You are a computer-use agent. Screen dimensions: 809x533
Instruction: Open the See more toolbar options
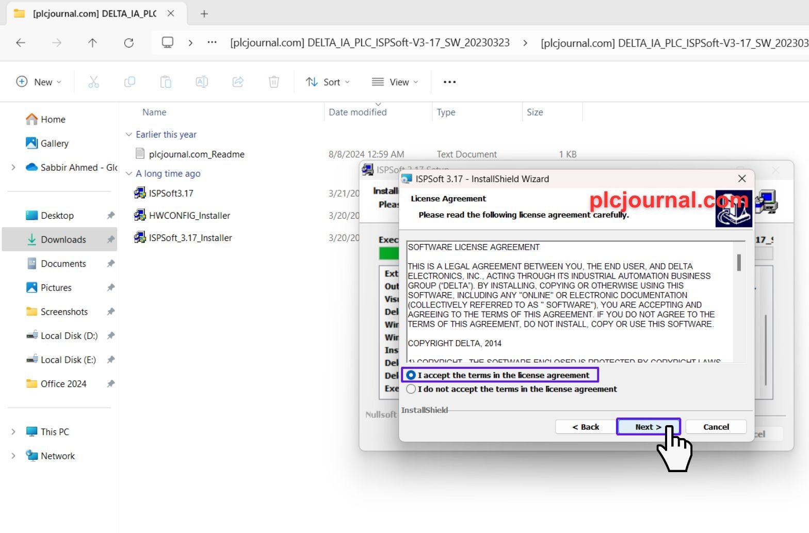450,82
